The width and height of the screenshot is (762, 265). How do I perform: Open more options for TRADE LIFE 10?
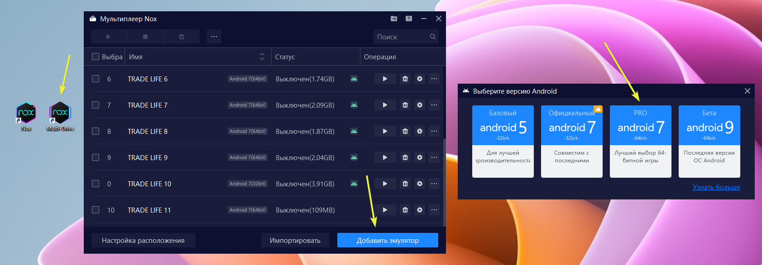coord(434,184)
